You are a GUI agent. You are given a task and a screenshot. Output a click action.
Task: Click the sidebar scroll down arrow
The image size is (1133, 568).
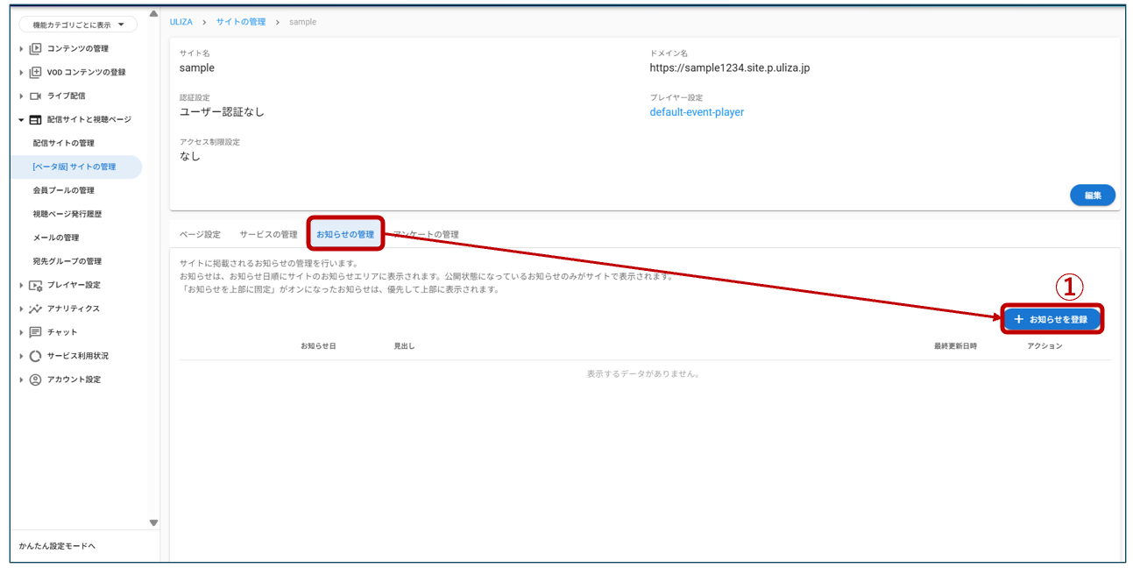(153, 523)
